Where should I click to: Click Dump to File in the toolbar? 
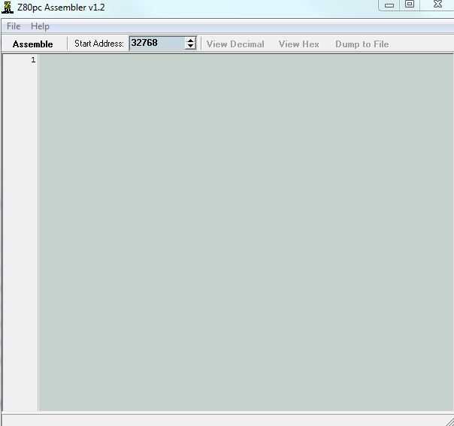coord(362,44)
